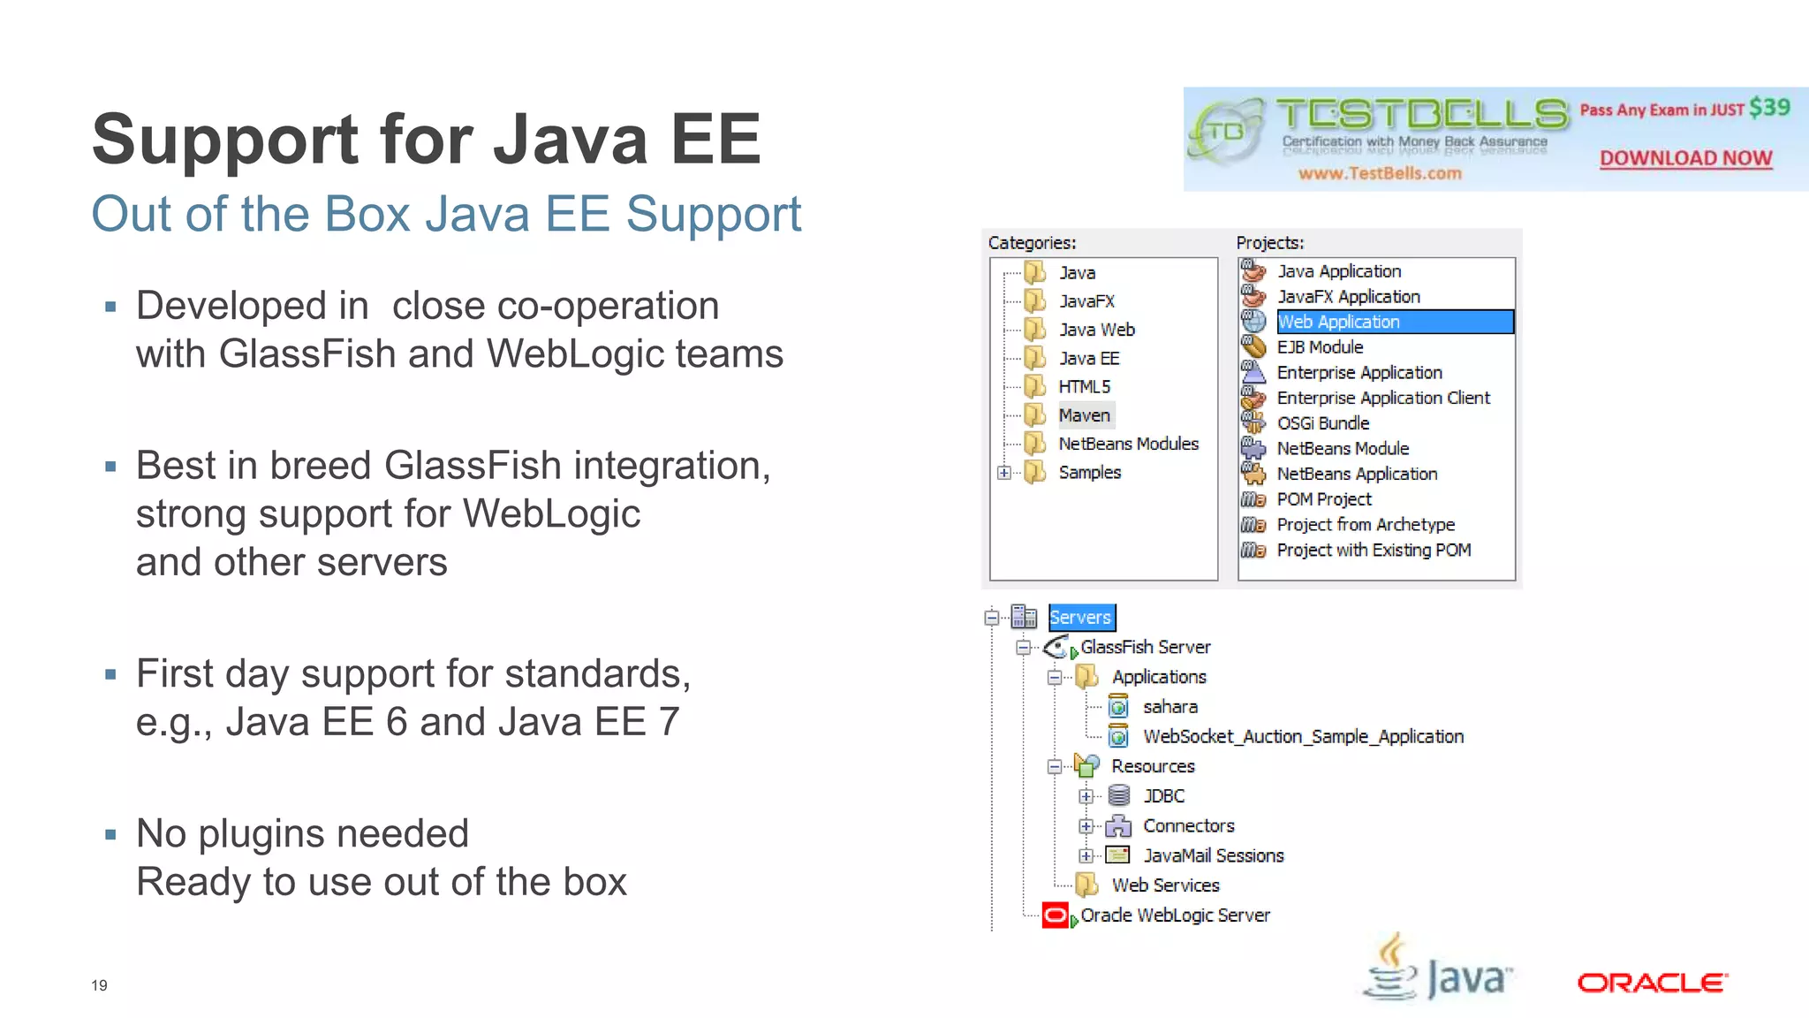
Task: Click the Java Application project icon
Action: point(1253,270)
